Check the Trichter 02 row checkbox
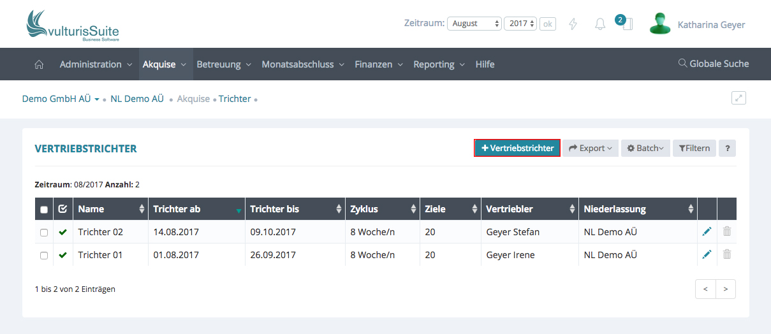The image size is (771, 334). [x=44, y=233]
